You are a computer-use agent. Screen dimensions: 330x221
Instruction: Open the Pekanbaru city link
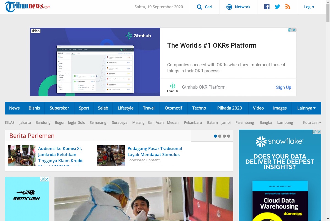pos(193,122)
